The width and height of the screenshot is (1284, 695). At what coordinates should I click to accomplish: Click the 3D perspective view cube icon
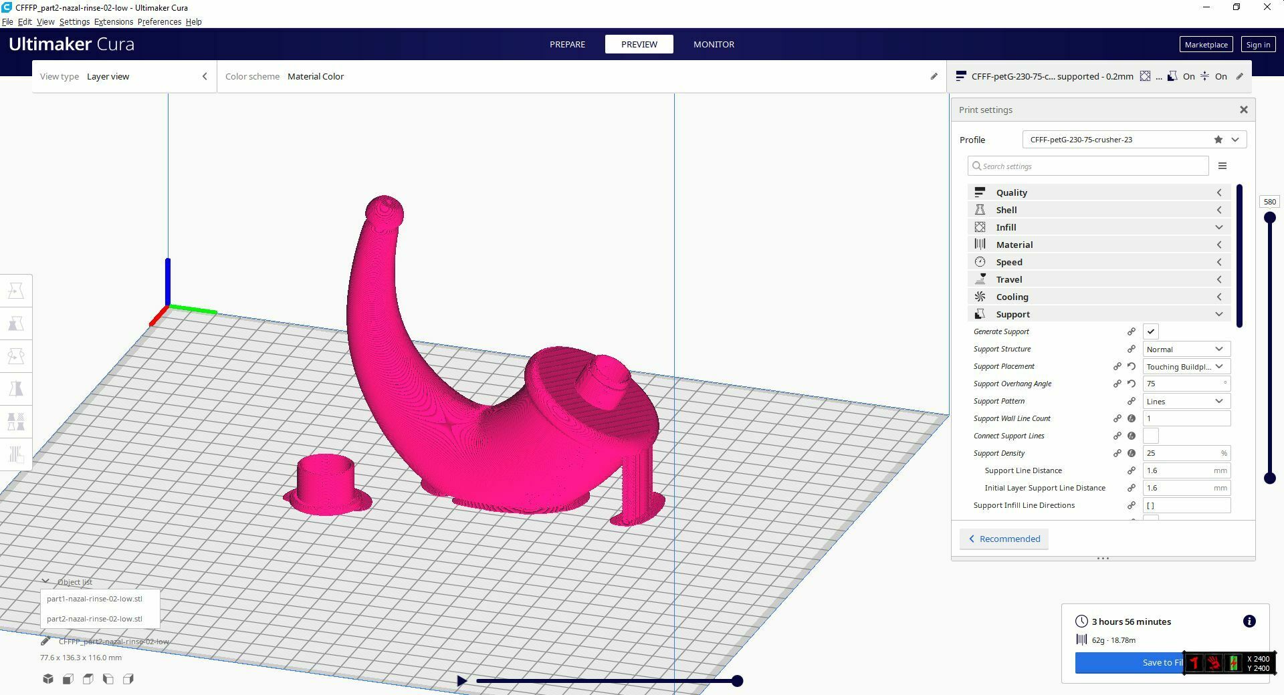coord(48,679)
